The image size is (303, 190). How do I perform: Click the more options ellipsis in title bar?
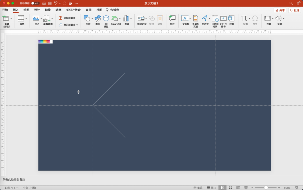76,3
